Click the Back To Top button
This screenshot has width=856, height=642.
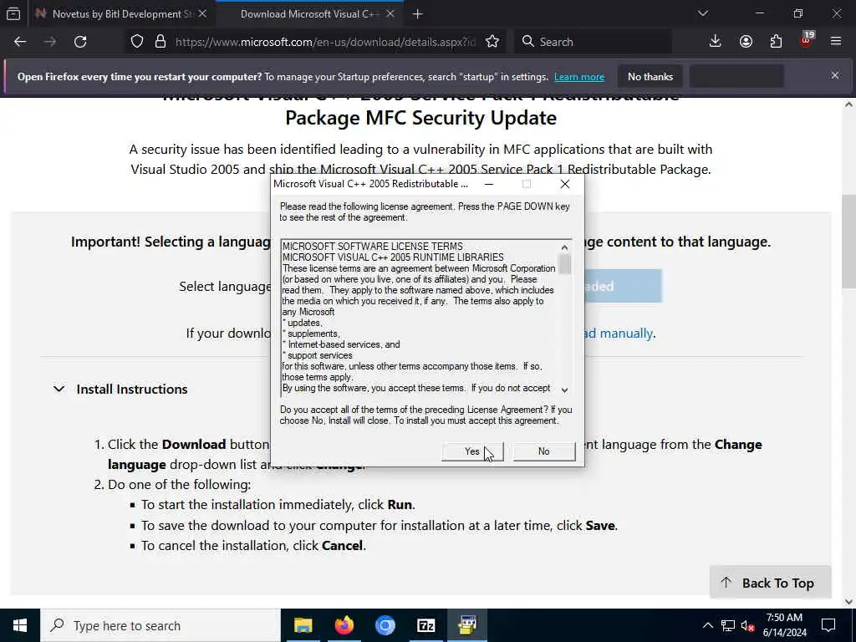coord(770,583)
